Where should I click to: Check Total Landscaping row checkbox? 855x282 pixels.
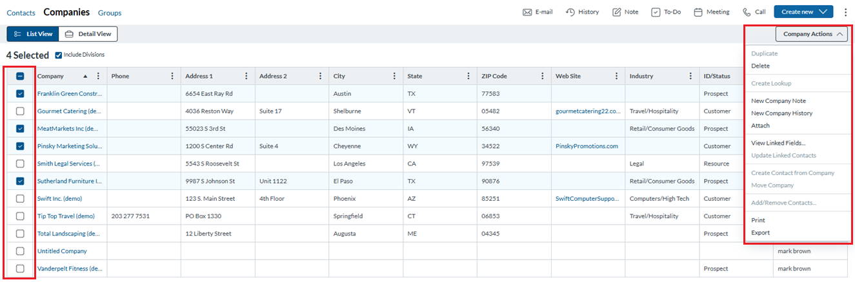(20, 234)
